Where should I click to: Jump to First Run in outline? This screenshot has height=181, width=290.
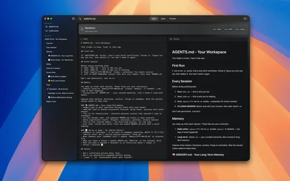50,43
